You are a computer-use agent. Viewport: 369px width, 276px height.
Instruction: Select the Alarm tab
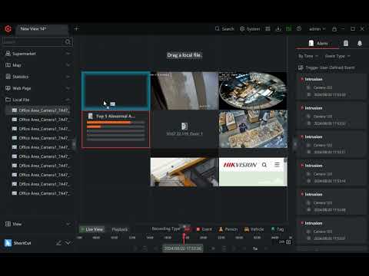[318, 43]
